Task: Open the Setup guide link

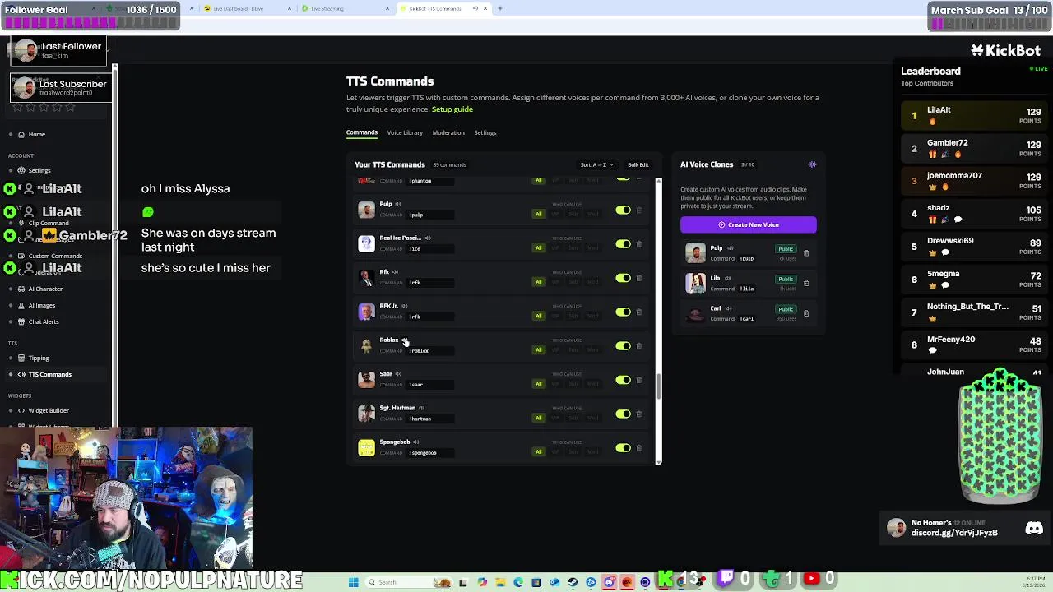Action: [452, 109]
